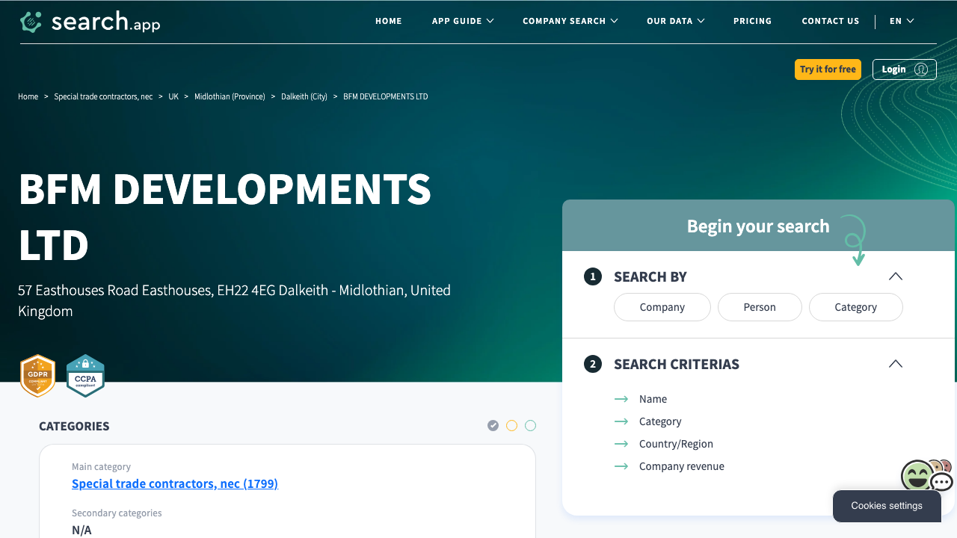
Task: Click Dalkeith (City) in the breadcrumb
Action: pyautogui.click(x=304, y=96)
